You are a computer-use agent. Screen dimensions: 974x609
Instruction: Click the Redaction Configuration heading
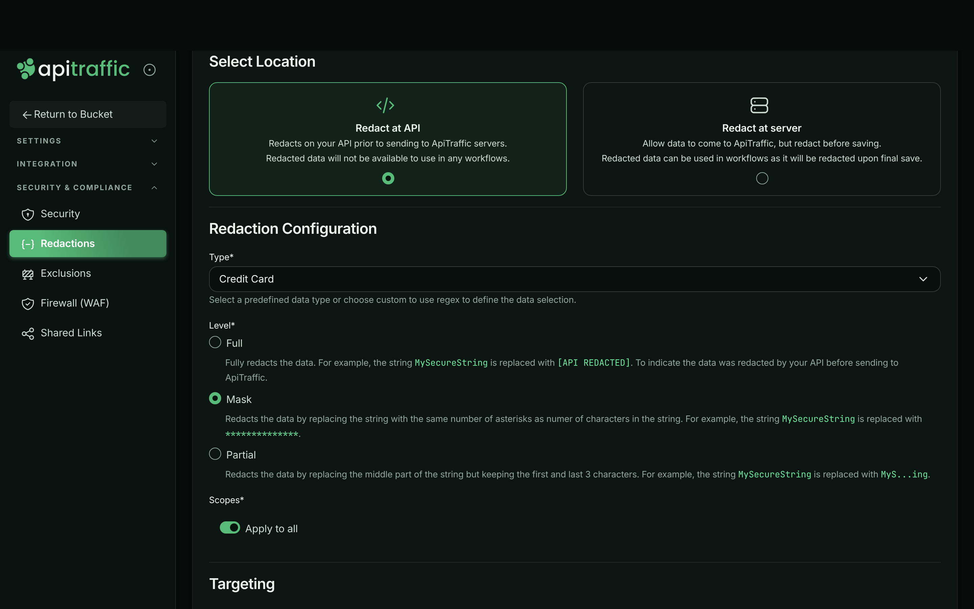pyautogui.click(x=293, y=229)
